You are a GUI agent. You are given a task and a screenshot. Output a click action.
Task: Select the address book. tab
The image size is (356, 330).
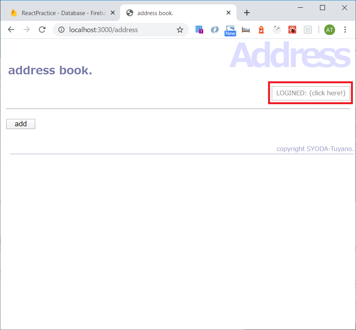pyautogui.click(x=178, y=13)
